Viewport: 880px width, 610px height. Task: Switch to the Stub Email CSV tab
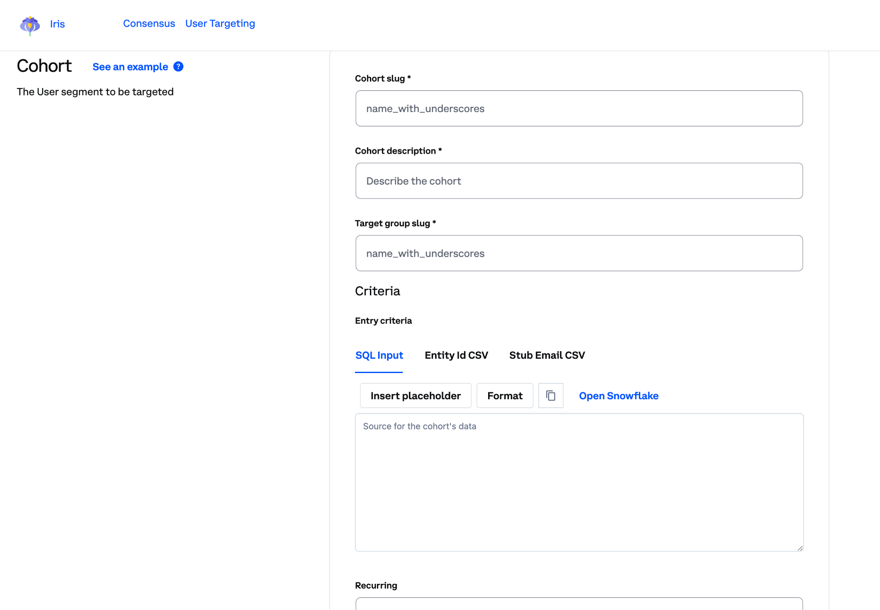[547, 355]
